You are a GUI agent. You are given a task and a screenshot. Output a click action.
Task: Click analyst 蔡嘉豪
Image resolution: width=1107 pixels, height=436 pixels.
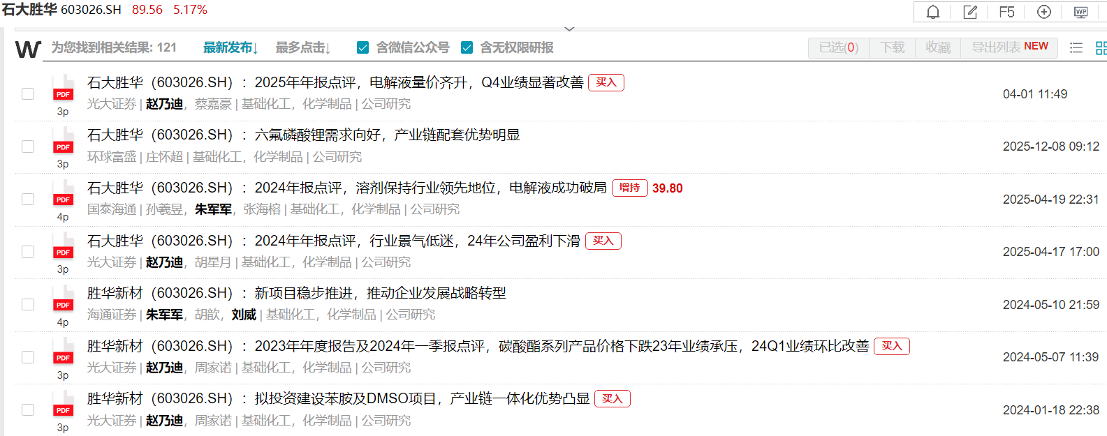(213, 104)
